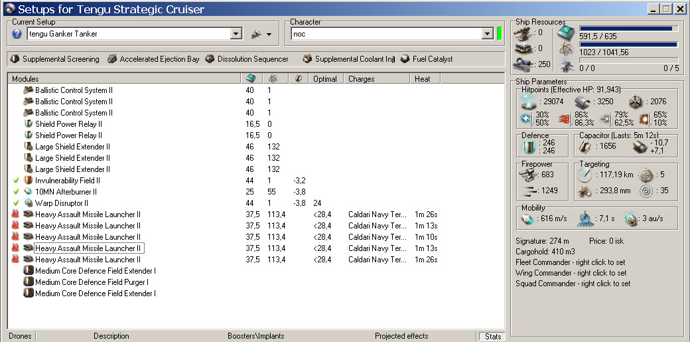
Task: Click the Dissolution Sequencer subsystem icon
Action: pos(210,59)
